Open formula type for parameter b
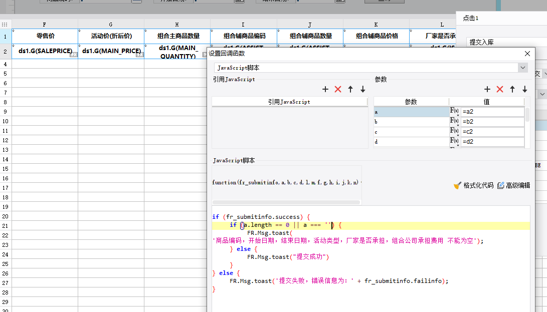The height and width of the screenshot is (312, 547). 454,121
